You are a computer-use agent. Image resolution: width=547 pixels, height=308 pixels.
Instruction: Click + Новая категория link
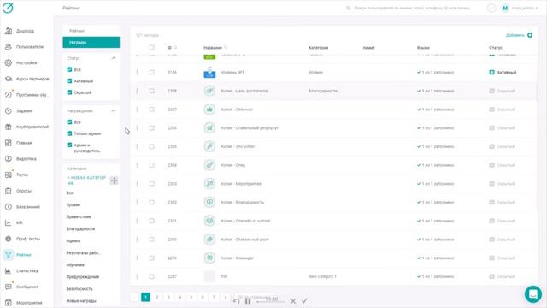(86, 181)
